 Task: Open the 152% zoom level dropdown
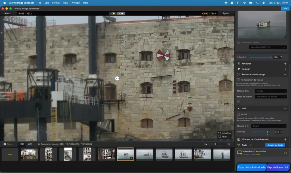click(225, 137)
